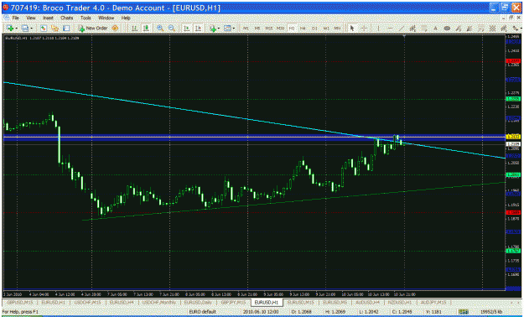Switch chart to candlesticks style
Viewport: 524px width, 317px height.
(146, 29)
